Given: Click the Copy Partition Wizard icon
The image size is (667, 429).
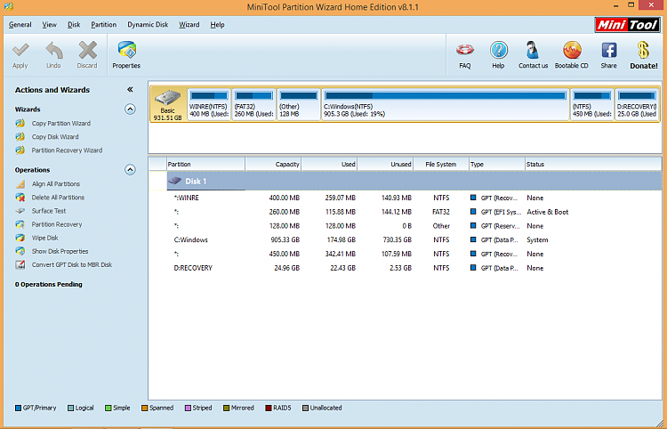Looking at the screenshot, I should coord(20,124).
